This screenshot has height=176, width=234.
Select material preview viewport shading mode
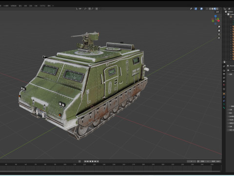(x=215, y=9)
